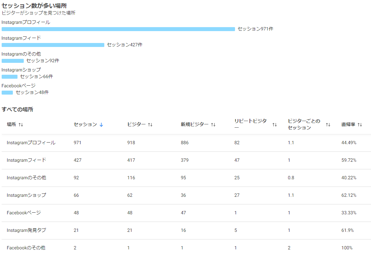
Task: Click the Instagramショップ session bar
Action: click(x=10, y=77)
